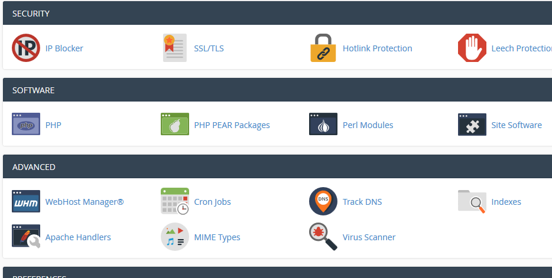The height and width of the screenshot is (278, 552).
Task: Open the WebHost Manager® text link
Action: pyautogui.click(x=85, y=202)
